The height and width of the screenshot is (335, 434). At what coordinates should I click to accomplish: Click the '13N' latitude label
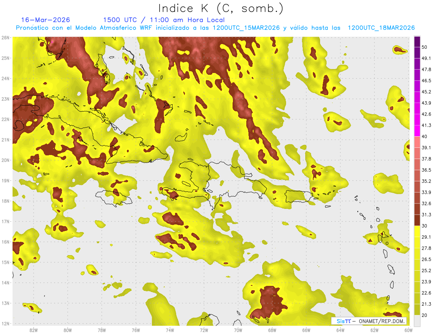pos(5,303)
